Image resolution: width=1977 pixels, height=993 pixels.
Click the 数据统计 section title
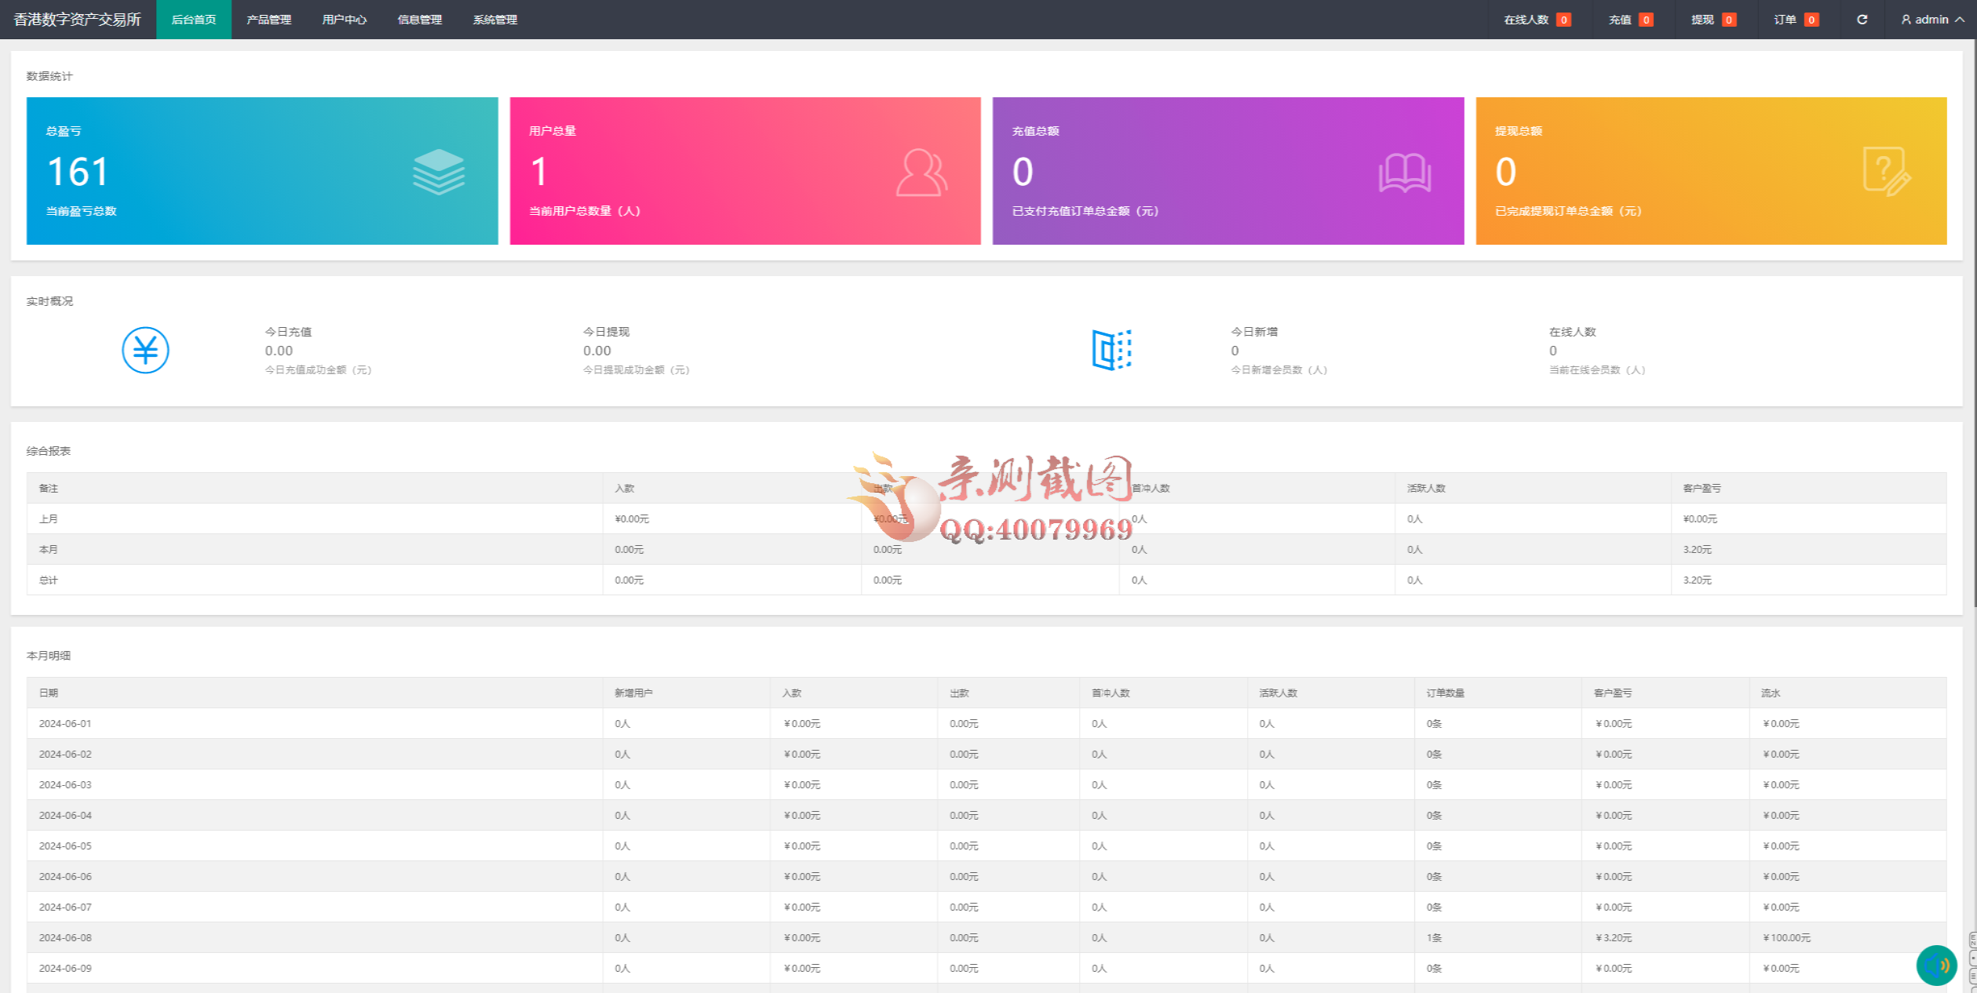(49, 76)
